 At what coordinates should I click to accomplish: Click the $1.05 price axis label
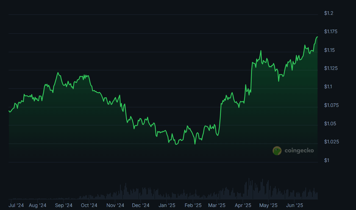[x=330, y=124]
